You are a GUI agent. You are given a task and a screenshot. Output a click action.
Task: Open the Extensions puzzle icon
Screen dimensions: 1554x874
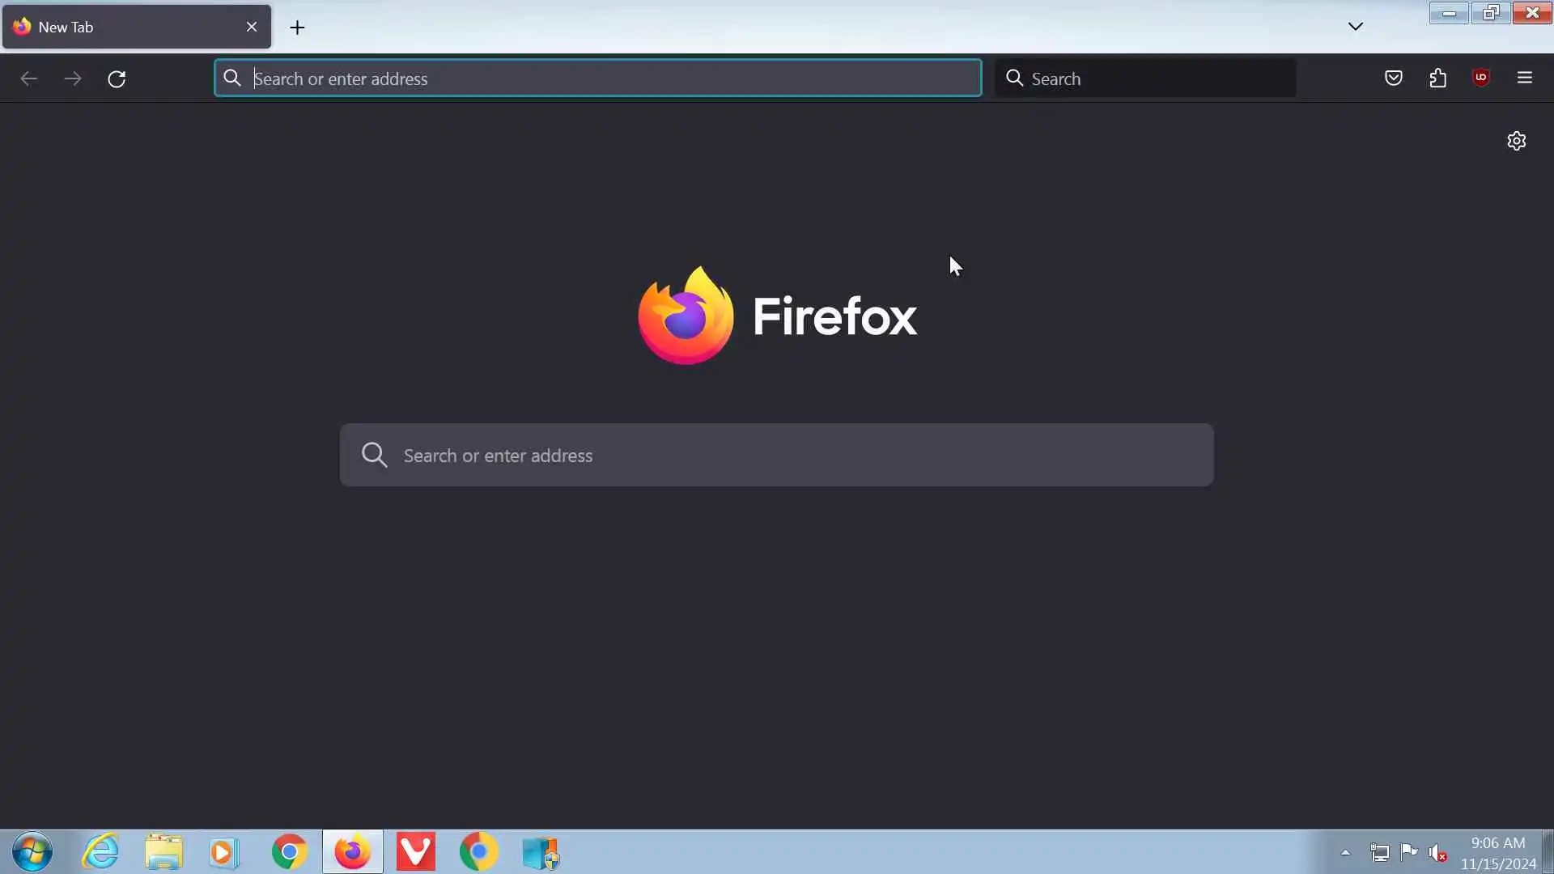click(1437, 78)
